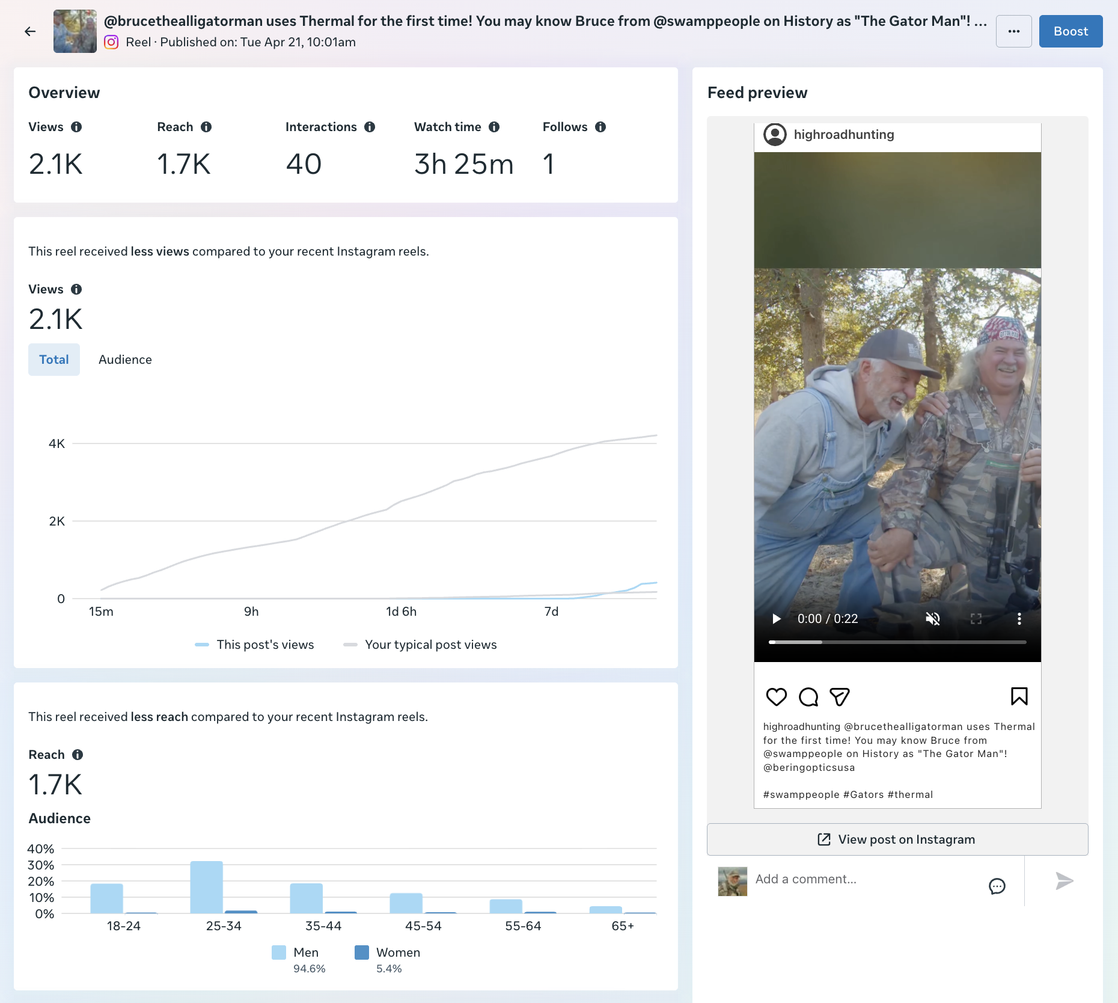Click the '3h 25m' watch time value
Screen dimensions: 1118x1003
(x=464, y=164)
